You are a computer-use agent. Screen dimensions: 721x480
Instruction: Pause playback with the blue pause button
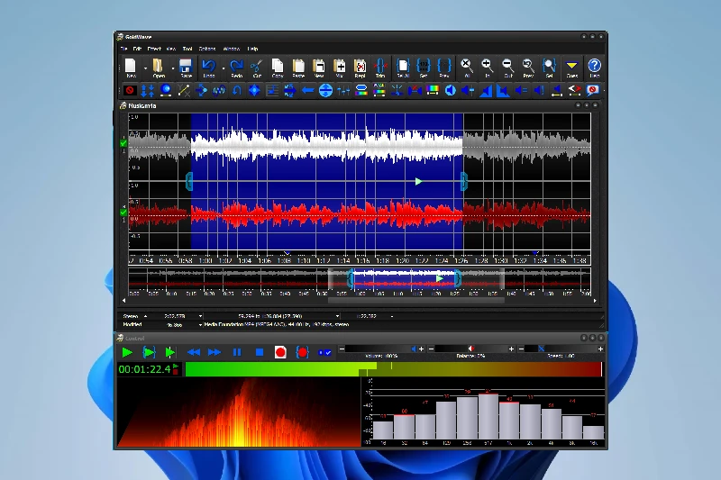(237, 352)
